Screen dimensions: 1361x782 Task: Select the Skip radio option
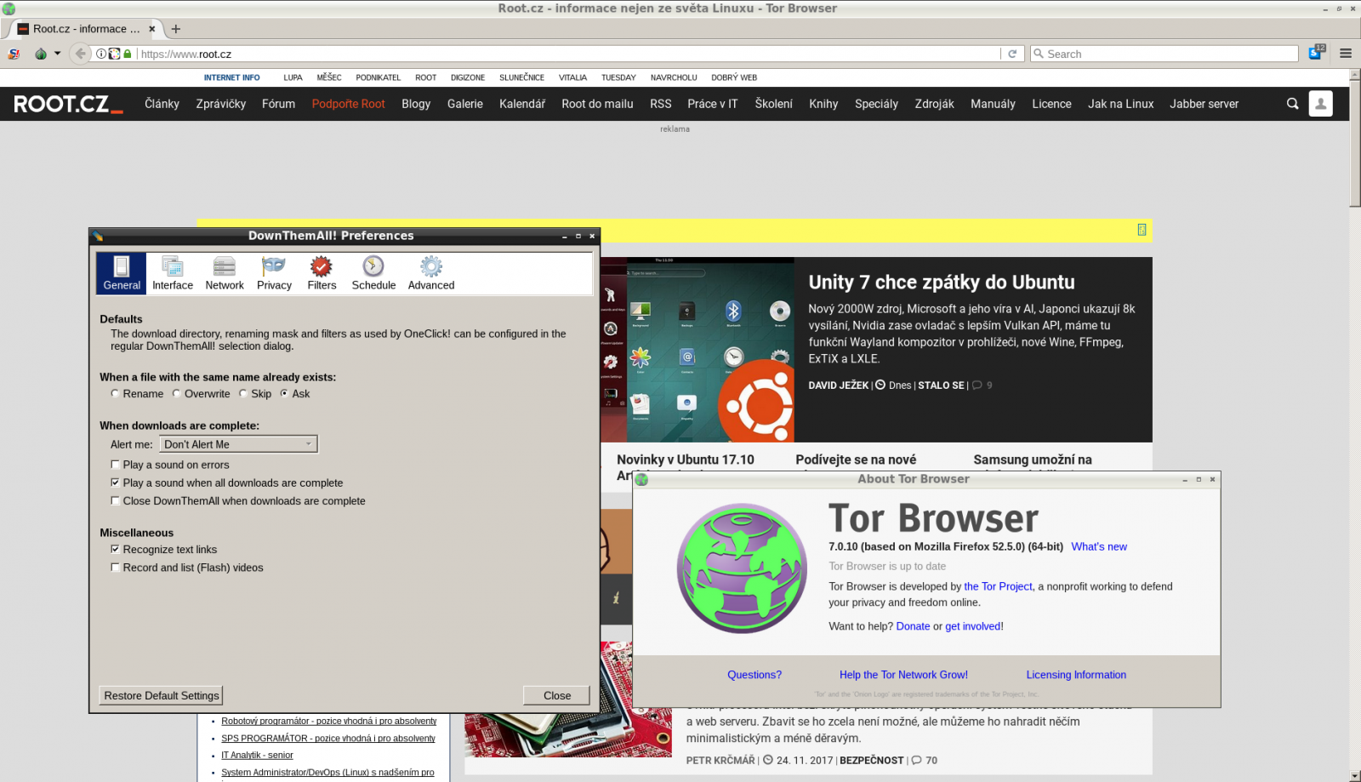point(243,394)
